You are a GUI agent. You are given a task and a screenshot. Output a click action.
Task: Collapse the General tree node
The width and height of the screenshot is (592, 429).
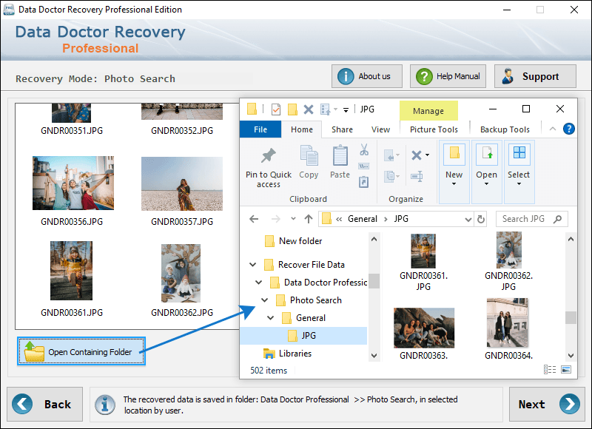pos(271,318)
